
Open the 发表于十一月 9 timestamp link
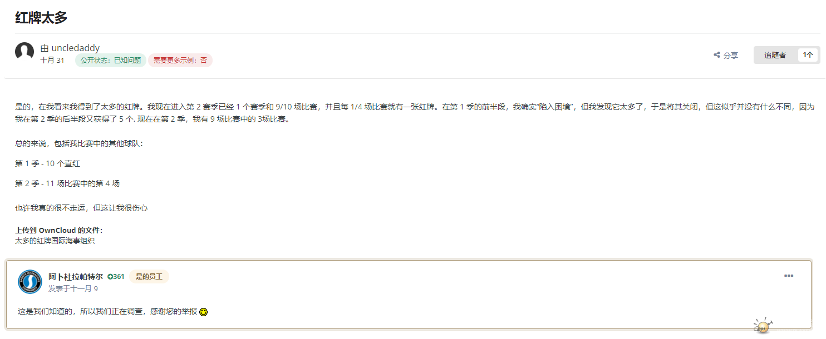click(73, 288)
